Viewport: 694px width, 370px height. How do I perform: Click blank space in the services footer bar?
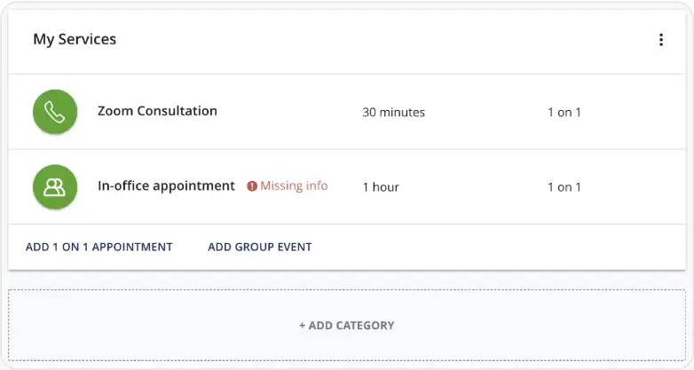pos(487,247)
